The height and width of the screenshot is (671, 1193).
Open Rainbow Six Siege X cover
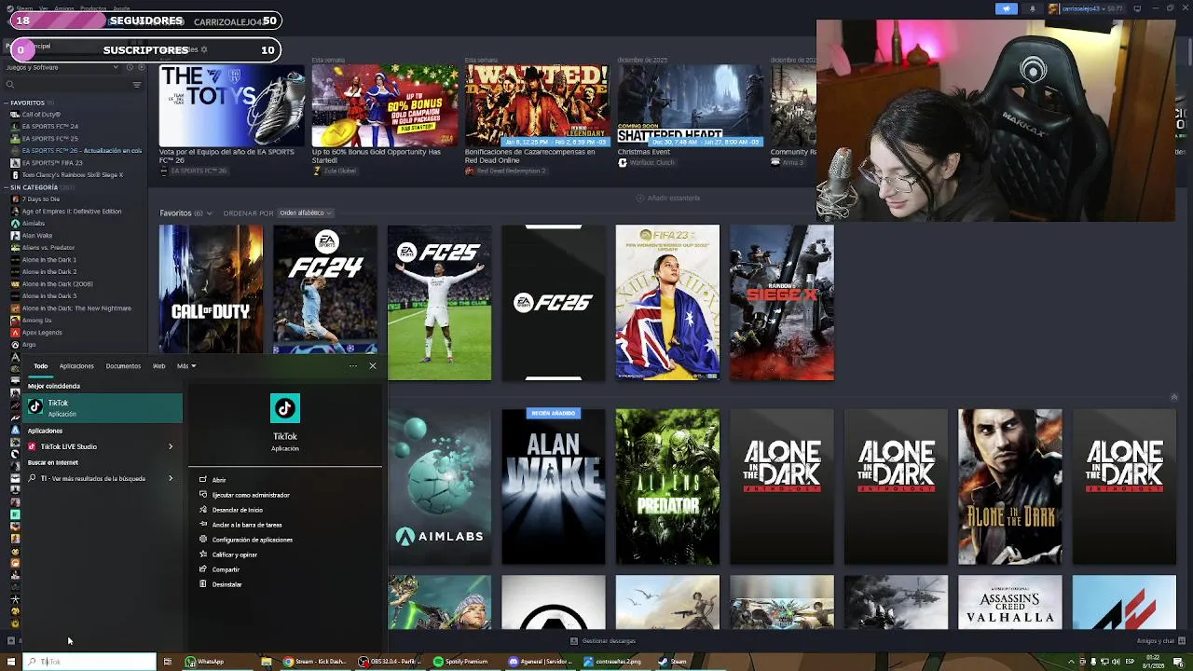coord(782,302)
